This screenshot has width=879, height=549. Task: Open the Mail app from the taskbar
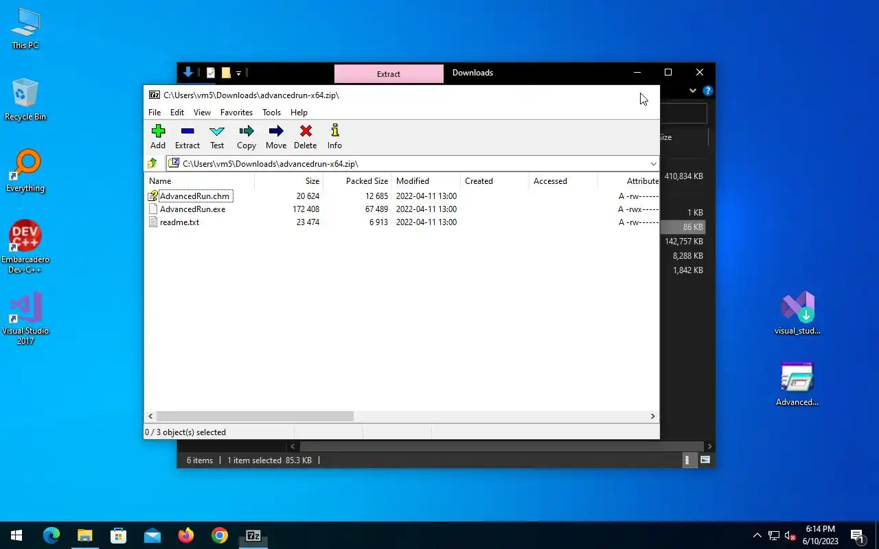[x=152, y=535]
